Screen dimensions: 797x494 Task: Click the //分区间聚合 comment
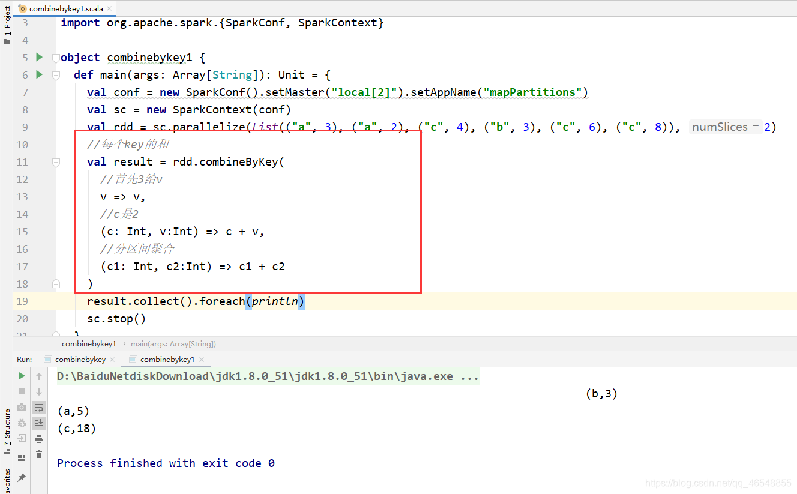pos(137,249)
